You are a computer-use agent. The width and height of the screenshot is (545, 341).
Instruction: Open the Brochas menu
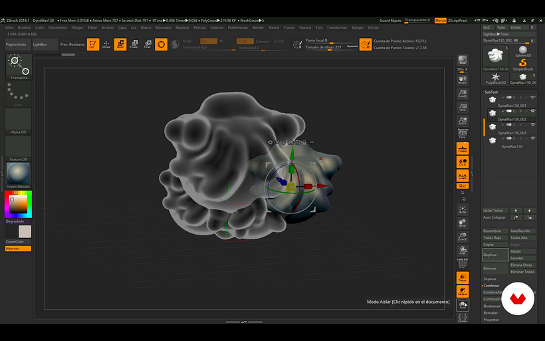coord(25,27)
